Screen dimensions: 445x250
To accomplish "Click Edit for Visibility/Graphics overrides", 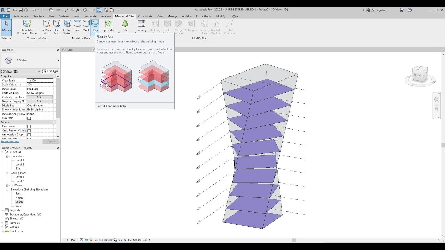I will click(40, 97).
